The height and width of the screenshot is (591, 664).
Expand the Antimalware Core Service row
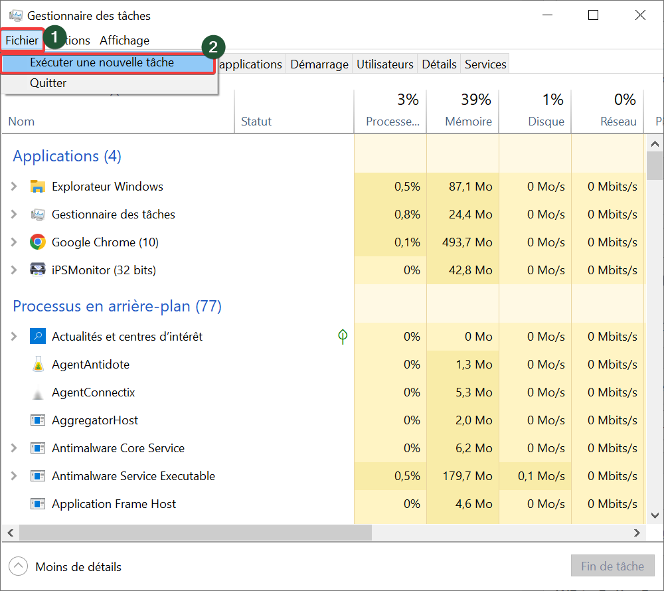click(14, 448)
